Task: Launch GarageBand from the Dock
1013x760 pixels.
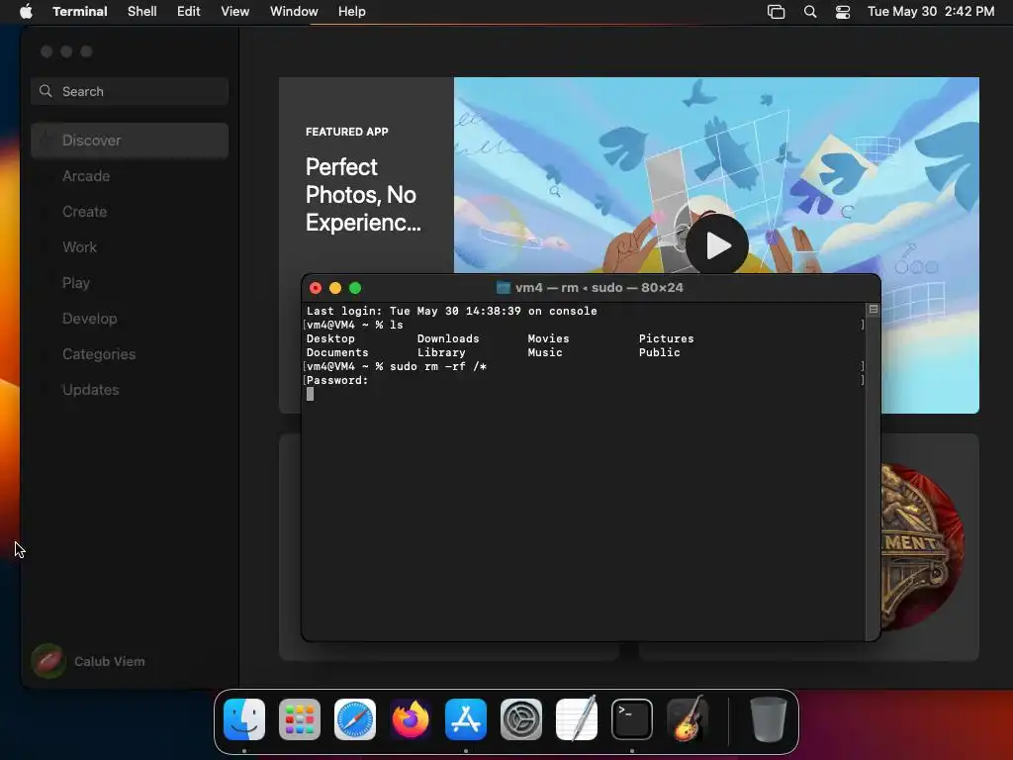Action: (x=688, y=719)
